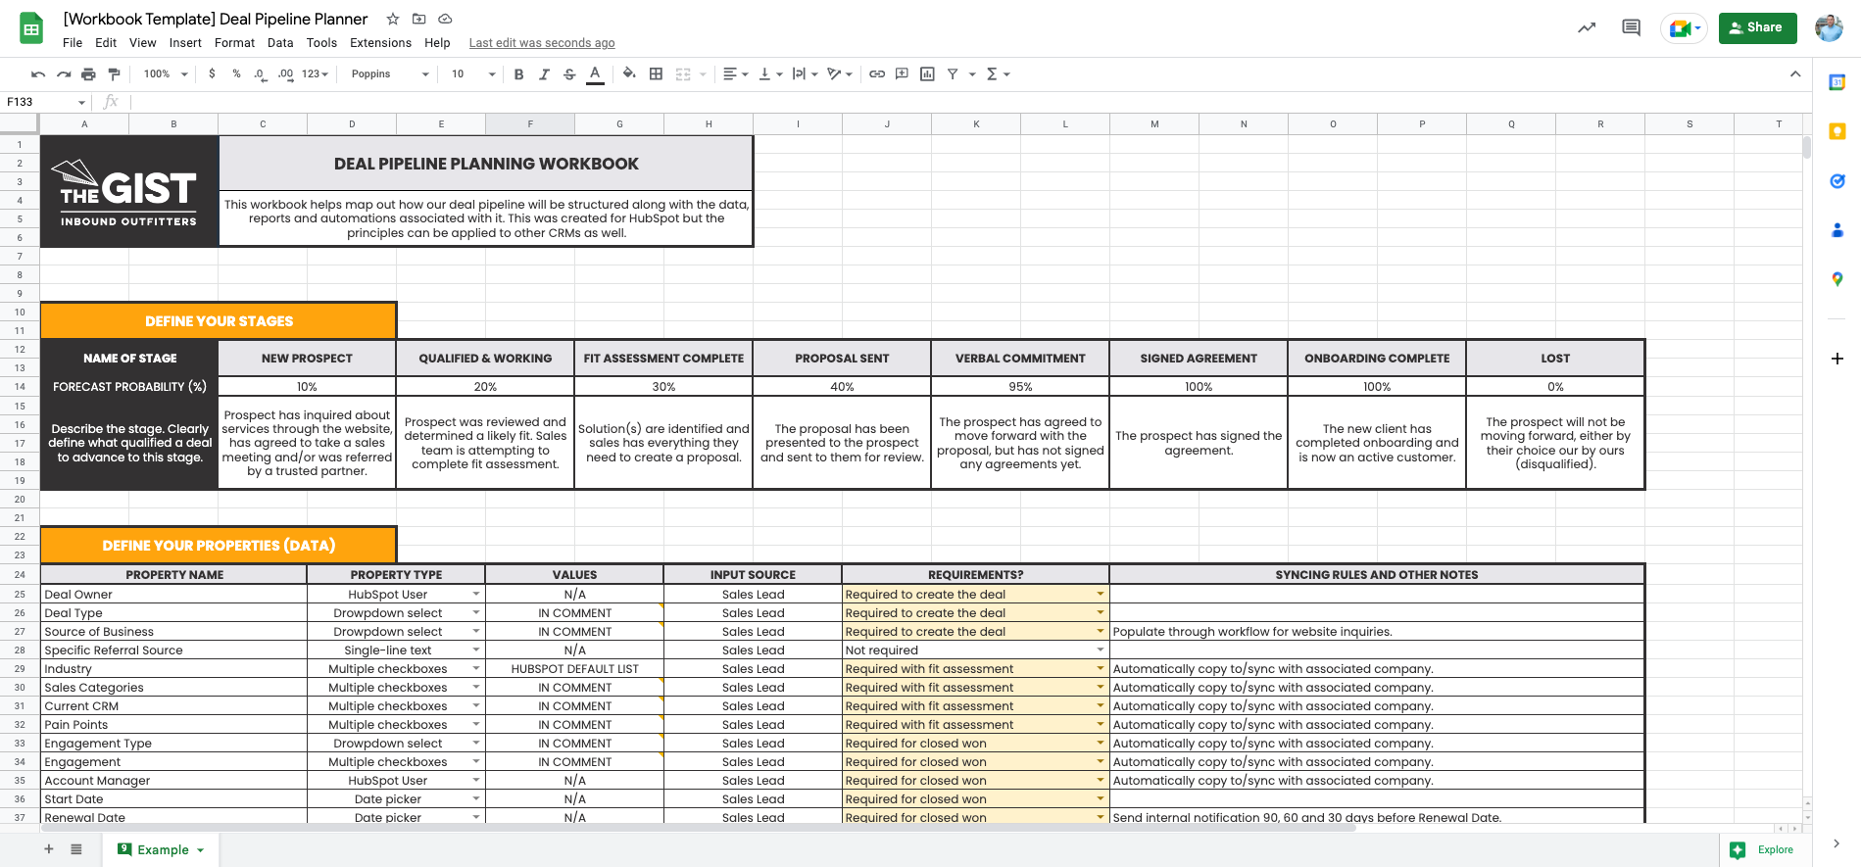This screenshot has height=867, width=1861.
Task: Open Google Calendar side panel
Action: tap(1837, 83)
